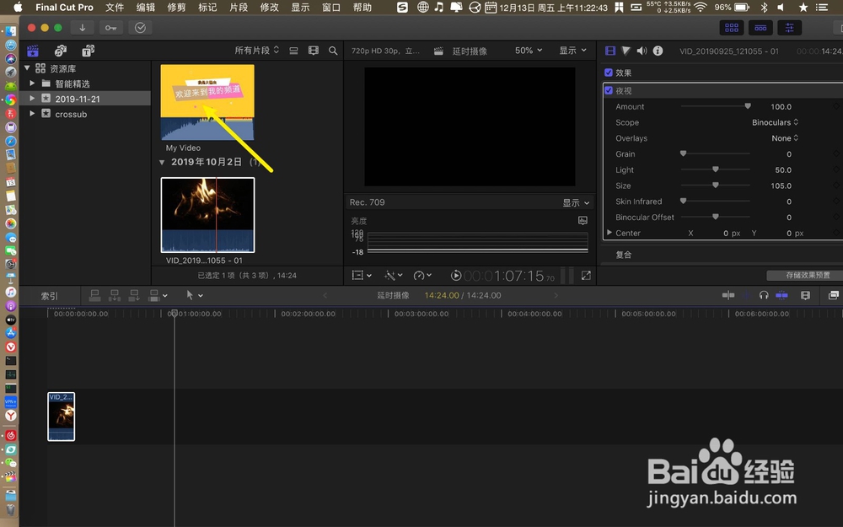Open the 片段 menu

[x=239, y=7]
